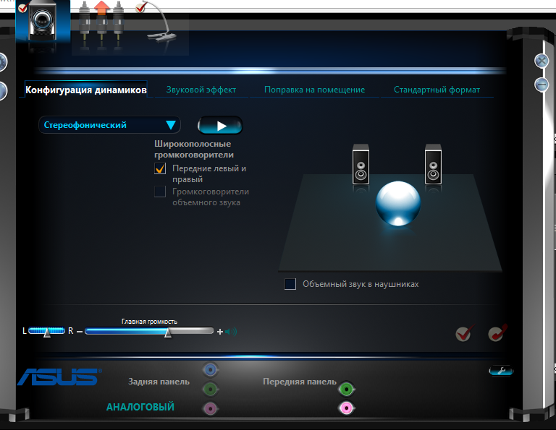The image size is (556, 430).
Task: Open connector settings via wrench icon
Action: point(501,371)
